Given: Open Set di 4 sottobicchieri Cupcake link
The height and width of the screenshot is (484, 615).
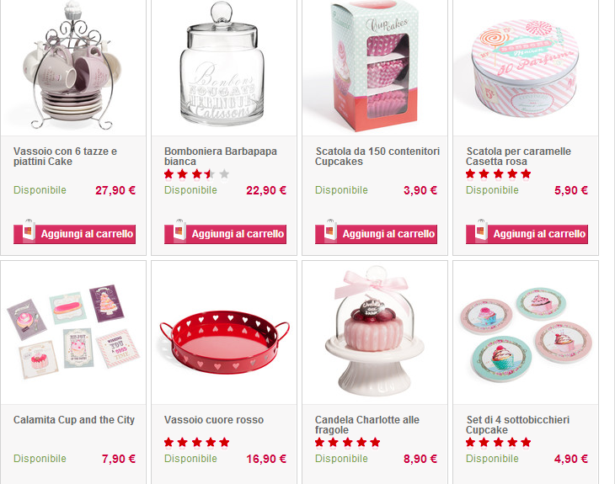Looking at the screenshot, I should tap(518, 425).
